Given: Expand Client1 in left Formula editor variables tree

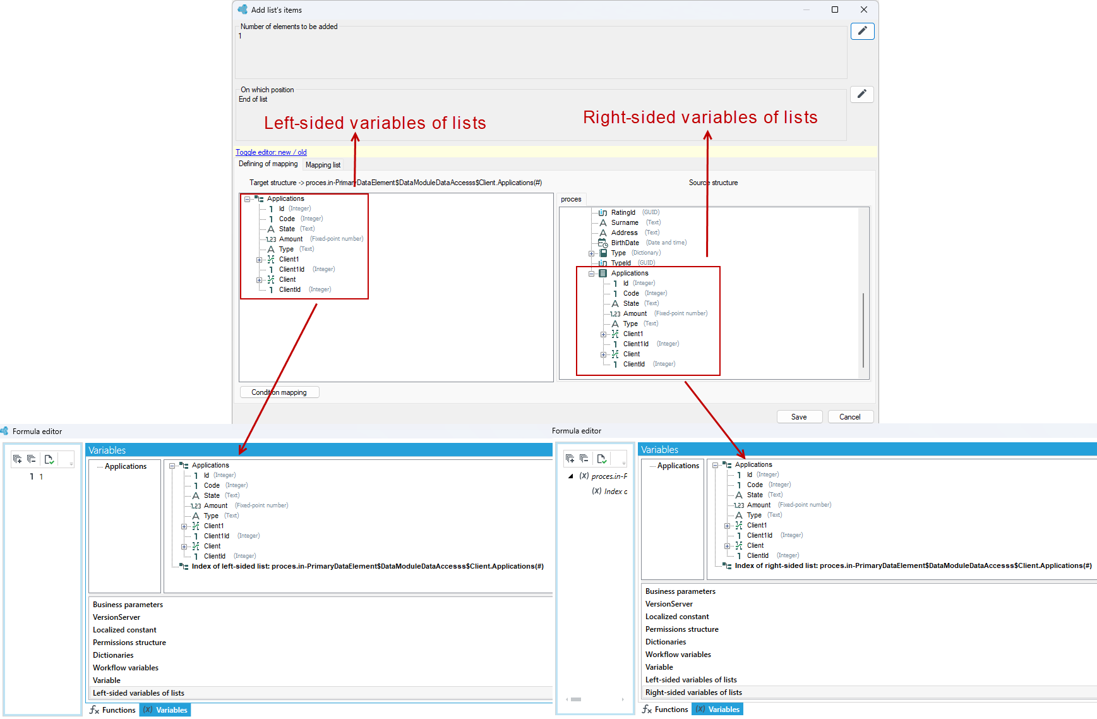Looking at the screenshot, I should (184, 526).
